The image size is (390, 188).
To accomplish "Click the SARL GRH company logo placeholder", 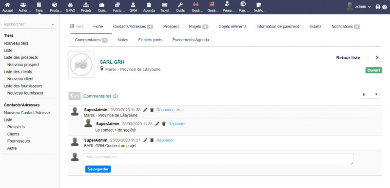I will coord(81,65).
